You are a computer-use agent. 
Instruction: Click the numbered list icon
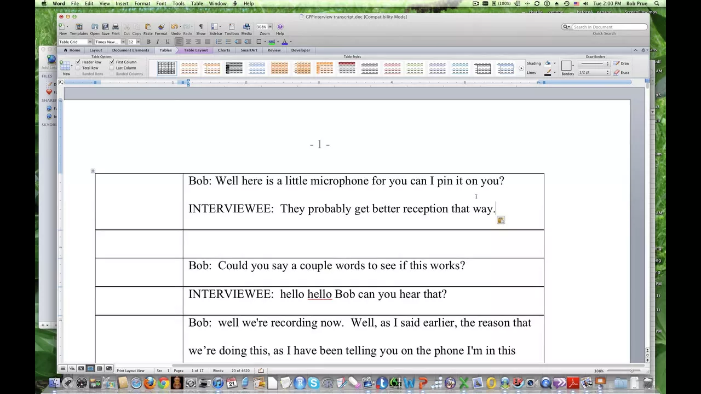[x=219, y=42]
